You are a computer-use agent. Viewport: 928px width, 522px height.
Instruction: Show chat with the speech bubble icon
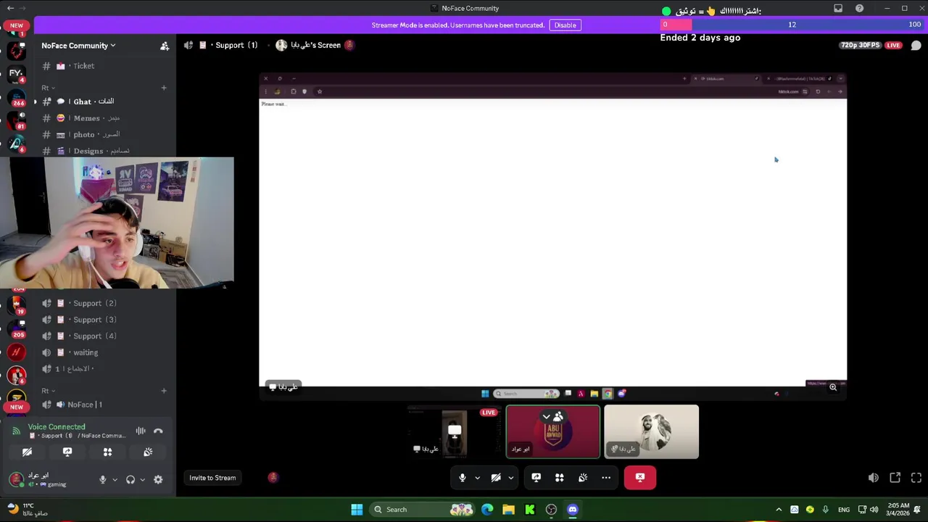916,46
